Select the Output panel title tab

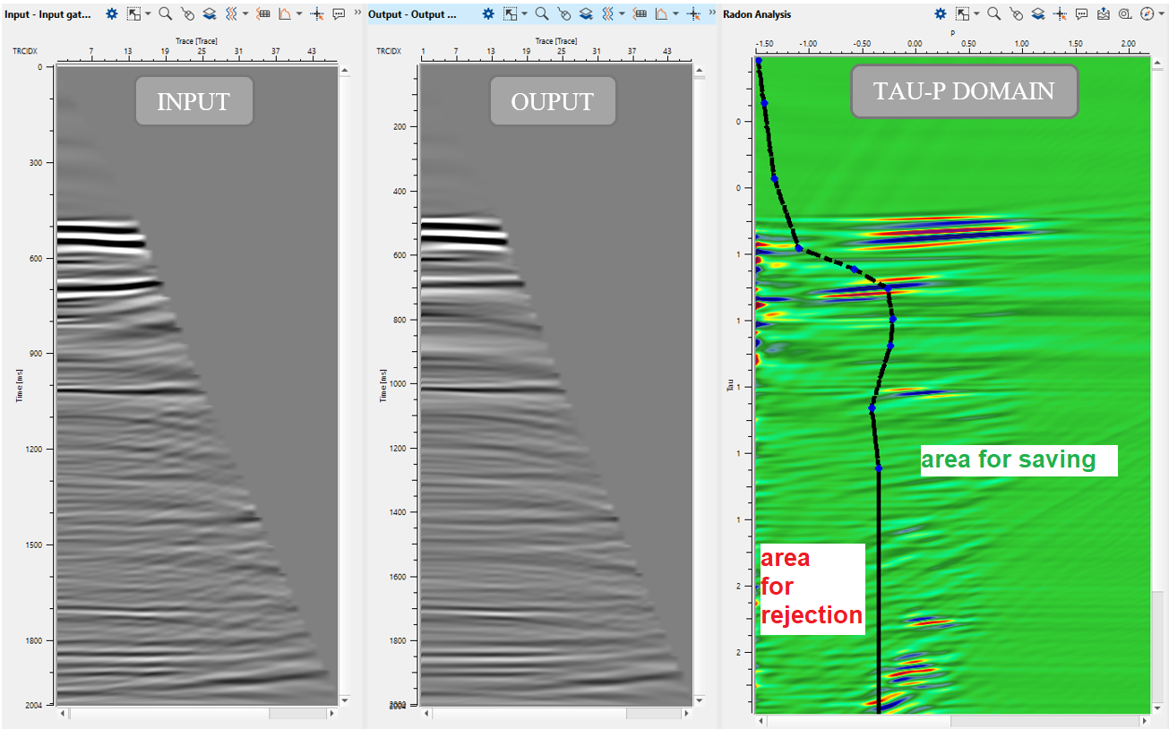412,14
